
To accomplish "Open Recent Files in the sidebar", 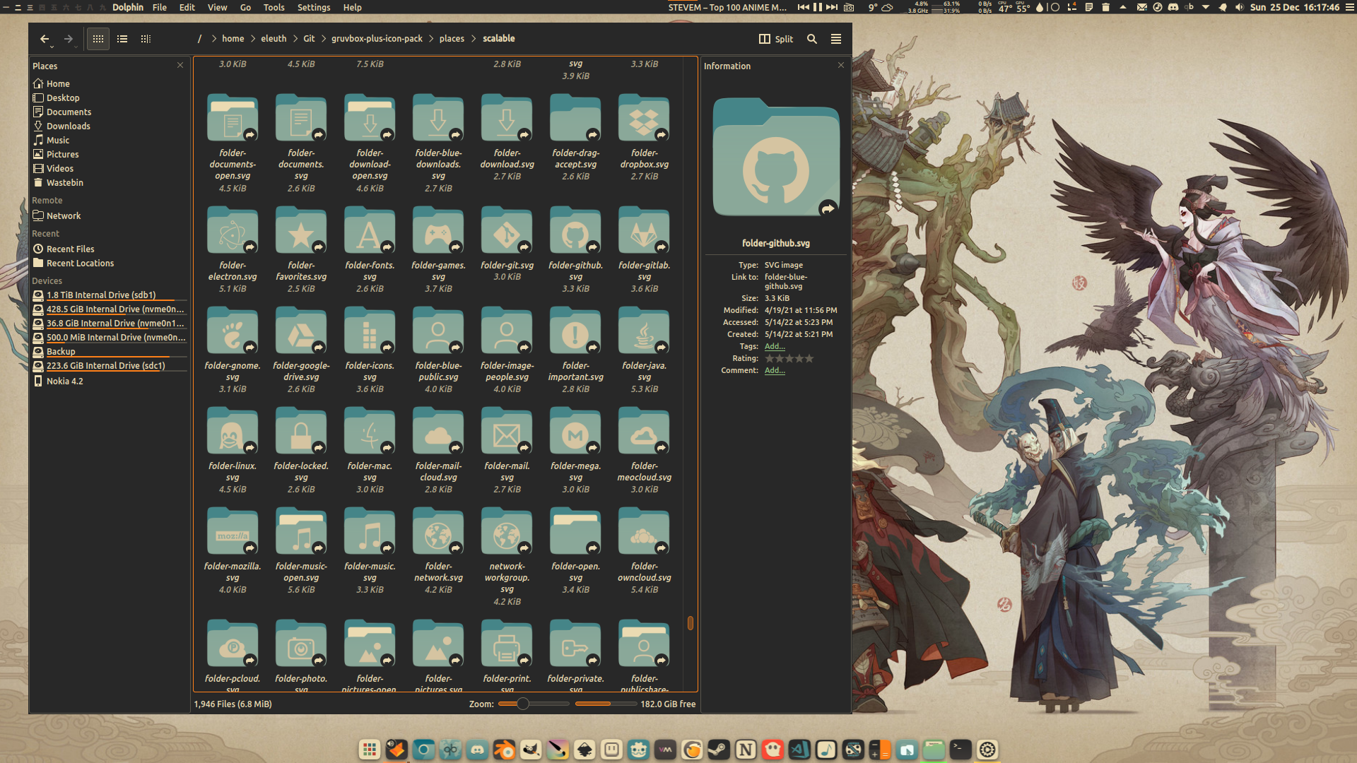I will click(70, 249).
